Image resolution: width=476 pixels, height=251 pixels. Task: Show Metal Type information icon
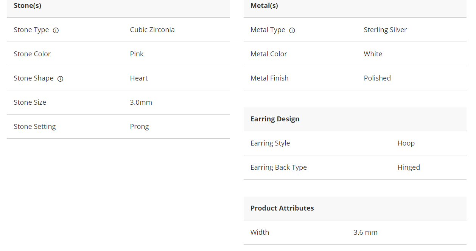[292, 30]
